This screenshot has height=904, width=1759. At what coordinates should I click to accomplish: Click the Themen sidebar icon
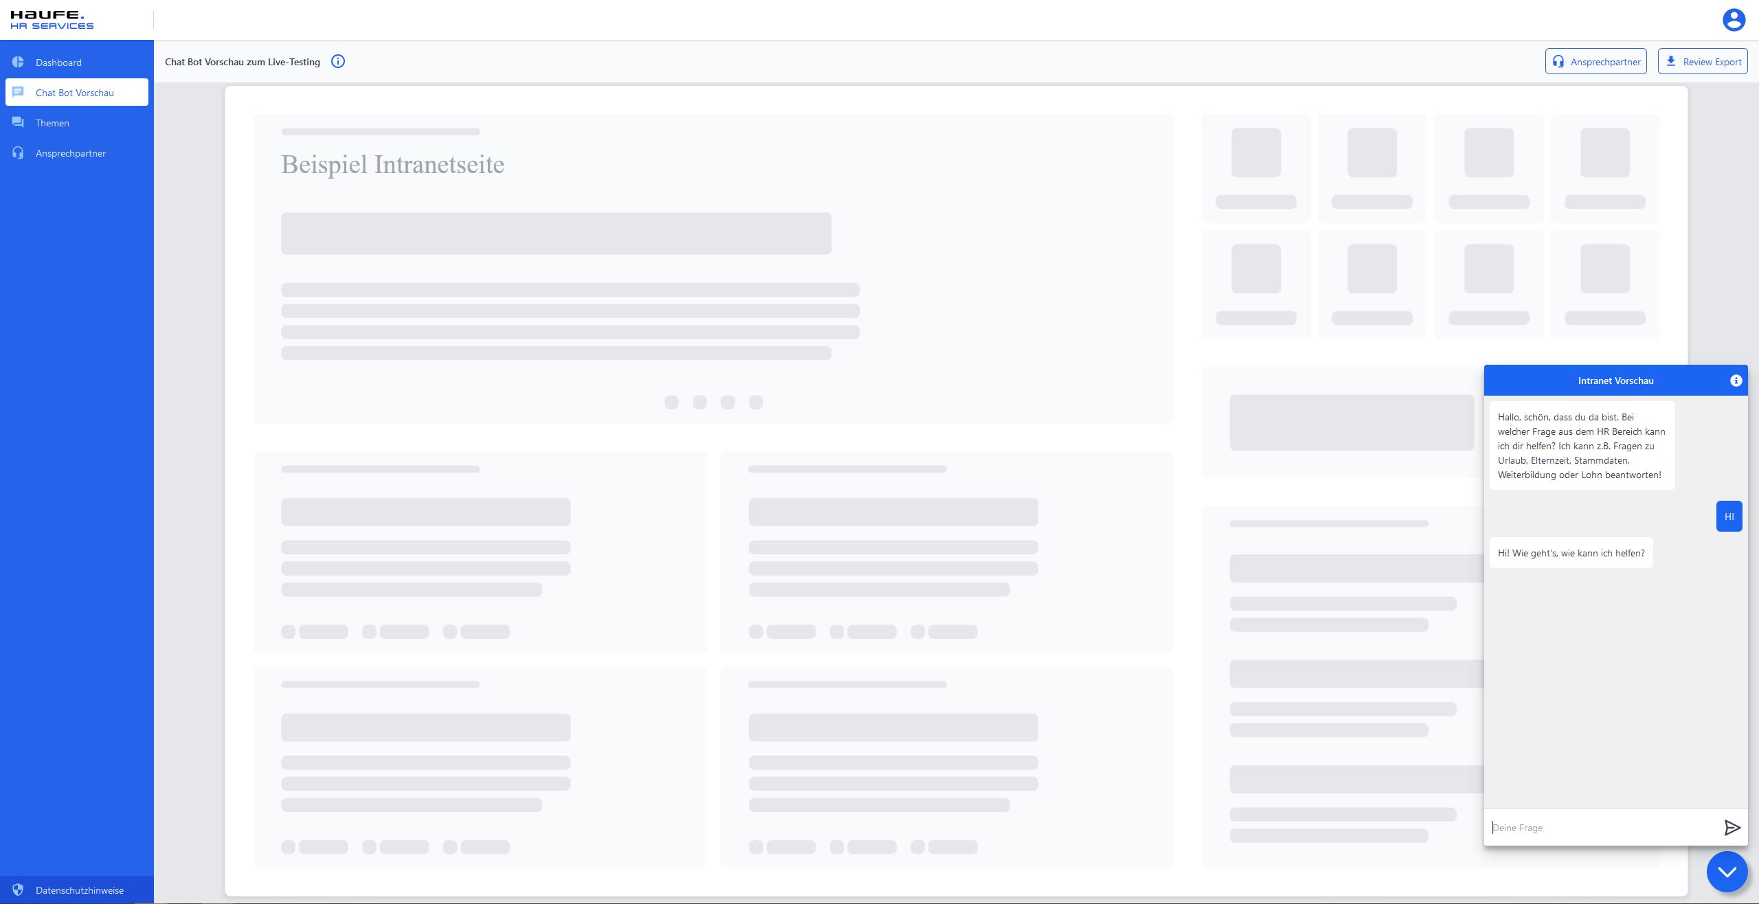point(19,122)
